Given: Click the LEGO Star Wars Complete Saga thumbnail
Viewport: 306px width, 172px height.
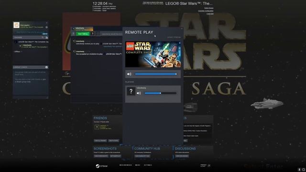Looking at the screenshot, I should (153, 54).
